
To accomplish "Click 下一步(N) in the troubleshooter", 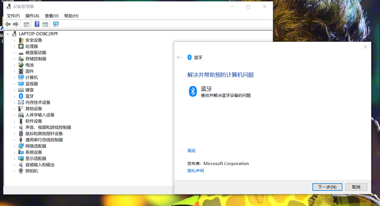I will click(327, 187).
